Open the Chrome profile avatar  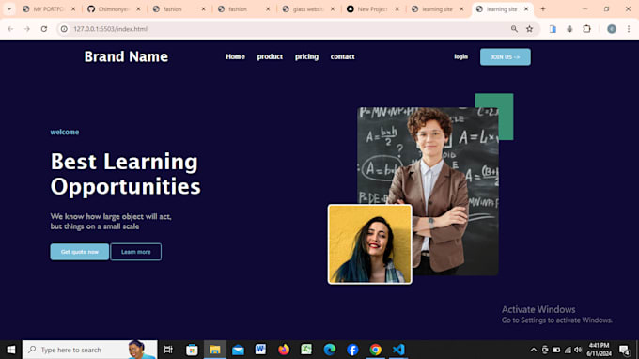tap(612, 29)
